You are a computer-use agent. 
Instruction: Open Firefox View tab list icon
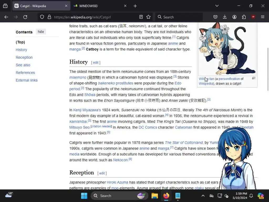tap(5, 6)
